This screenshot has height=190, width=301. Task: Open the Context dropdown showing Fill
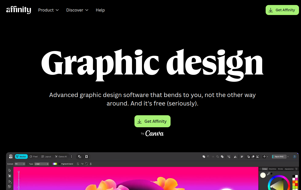20,164
